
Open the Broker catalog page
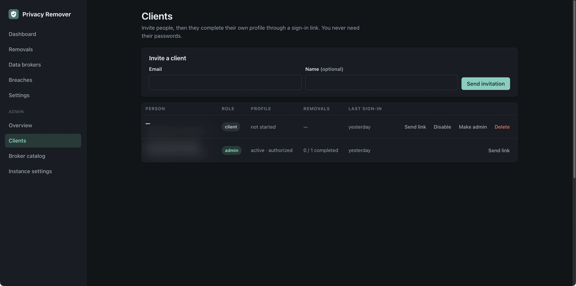coord(27,156)
